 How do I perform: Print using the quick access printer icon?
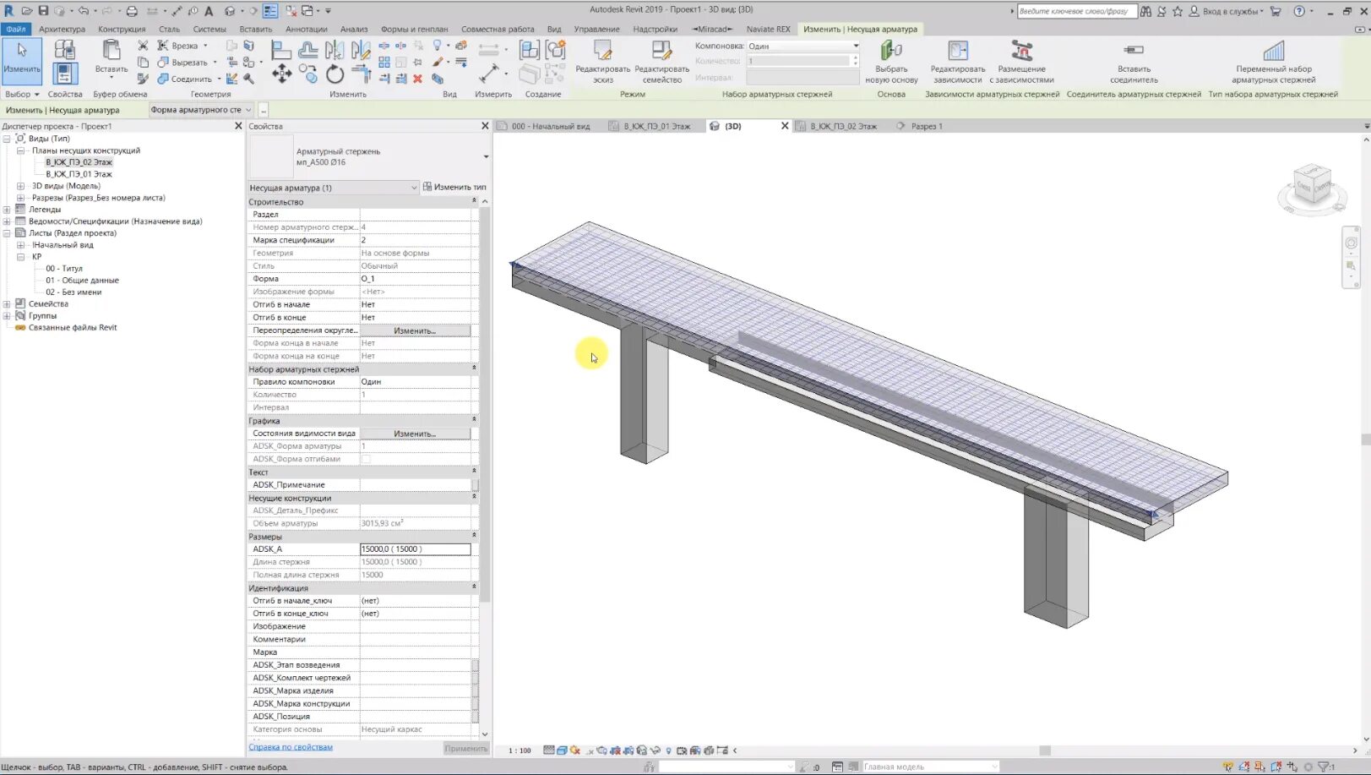click(x=132, y=11)
